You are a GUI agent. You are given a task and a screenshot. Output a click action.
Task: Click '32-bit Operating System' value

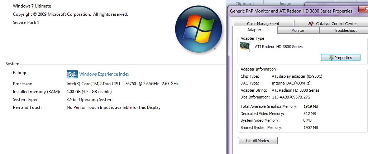90,100
